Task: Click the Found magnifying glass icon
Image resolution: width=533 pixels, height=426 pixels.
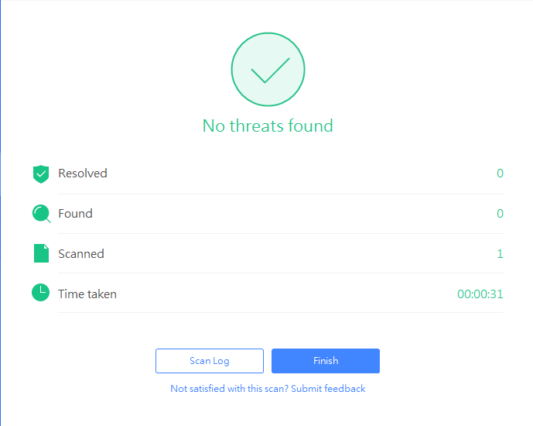Action: coord(41,214)
